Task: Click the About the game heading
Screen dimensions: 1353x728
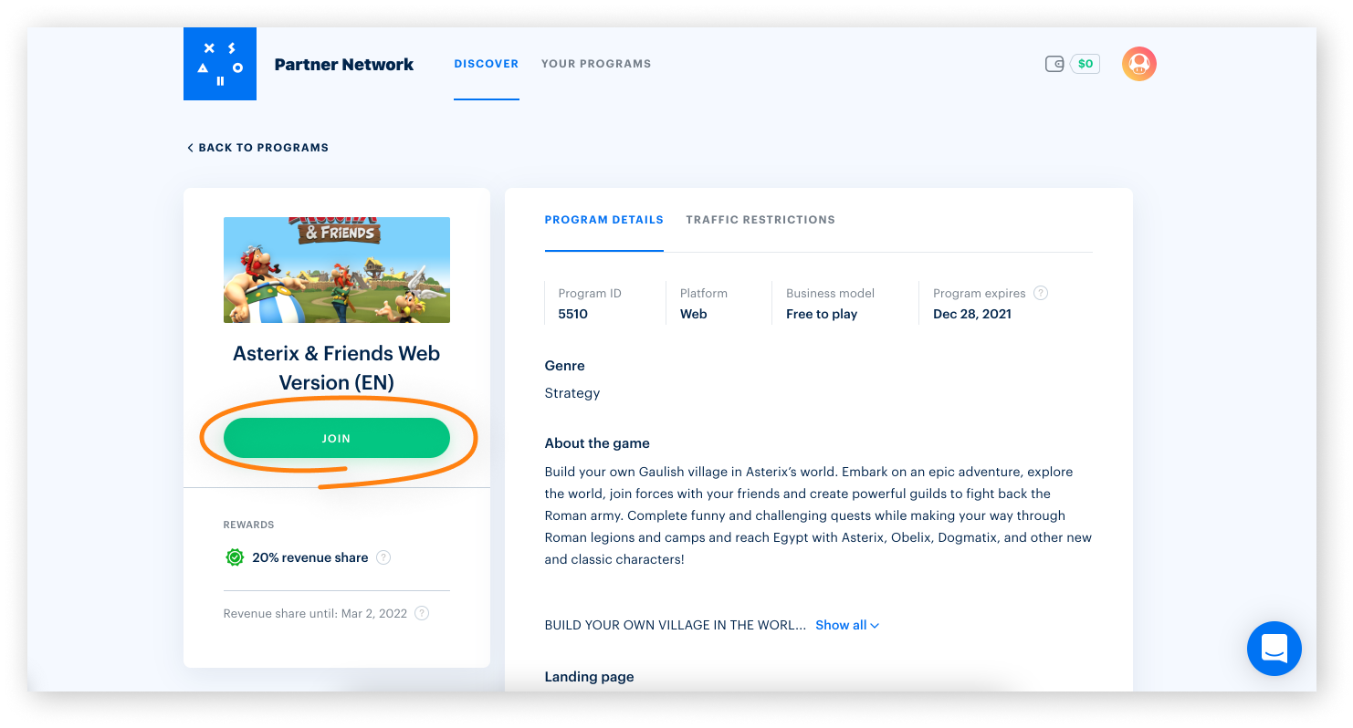Action: click(597, 443)
